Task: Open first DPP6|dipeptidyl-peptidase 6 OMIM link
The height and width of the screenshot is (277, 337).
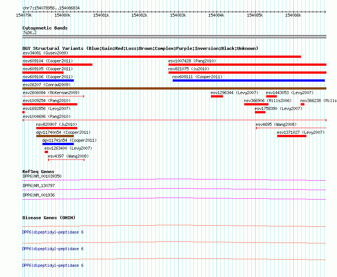Action: pos(53,232)
